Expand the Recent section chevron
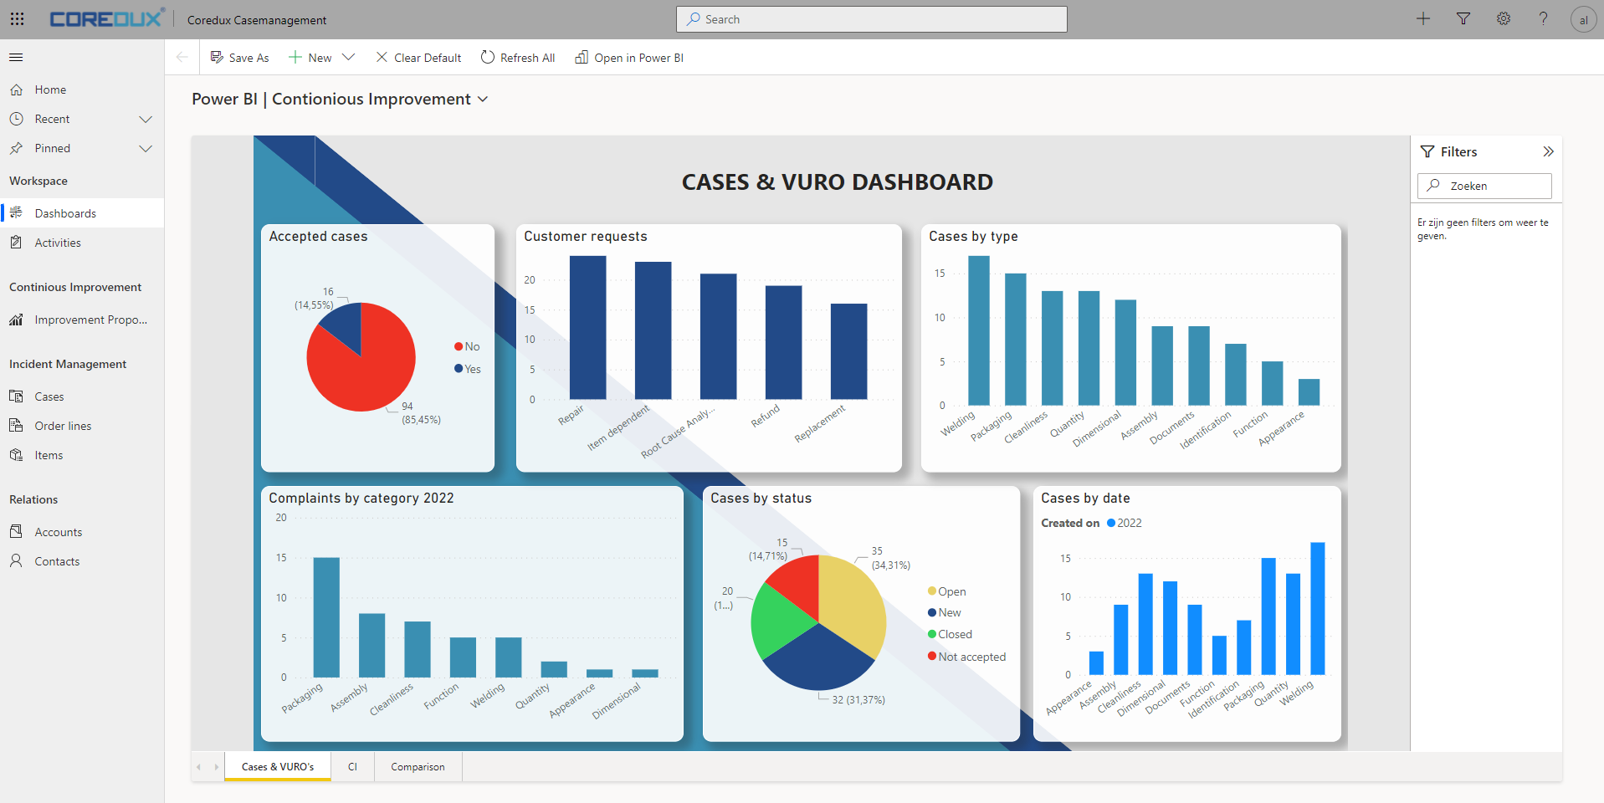The width and height of the screenshot is (1604, 803). click(x=146, y=119)
